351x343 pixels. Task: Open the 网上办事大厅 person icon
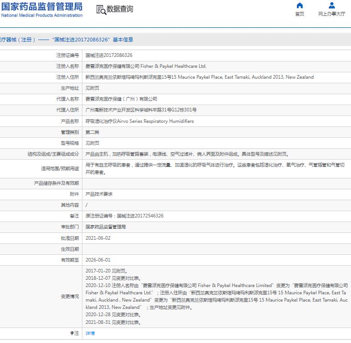(331, 5)
